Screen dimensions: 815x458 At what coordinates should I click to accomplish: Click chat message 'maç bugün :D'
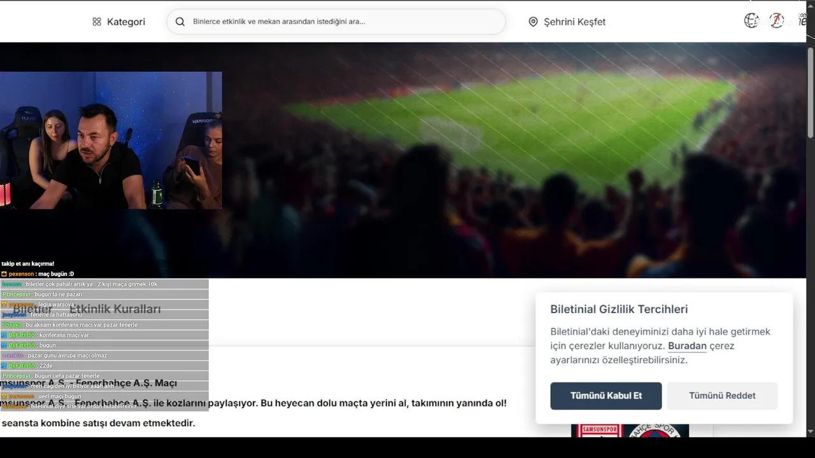56,274
